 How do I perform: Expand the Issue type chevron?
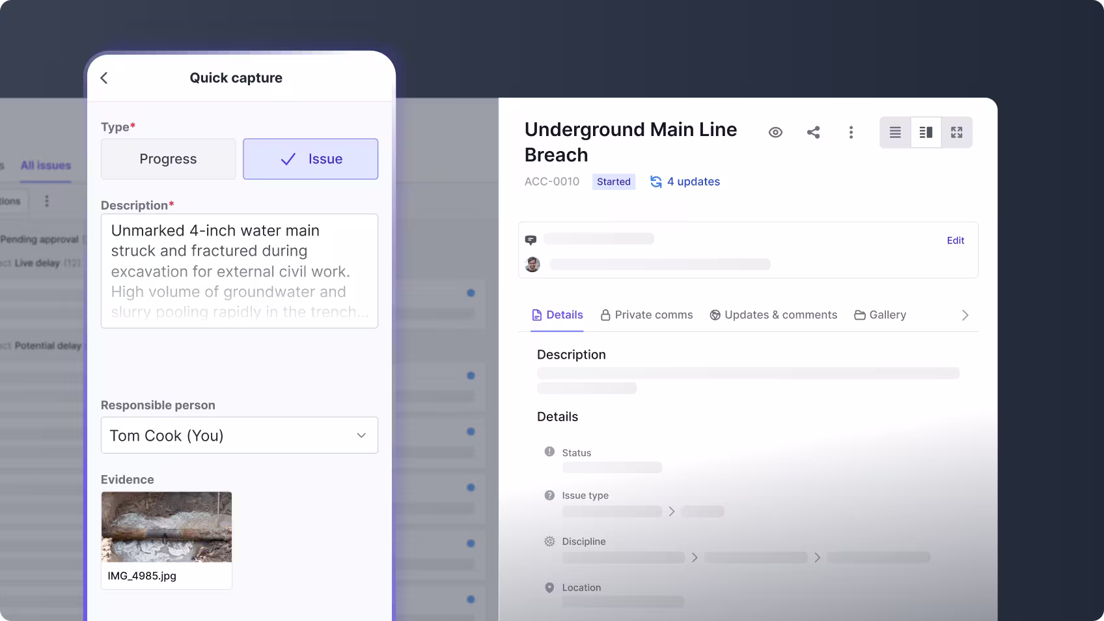[x=672, y=512]
